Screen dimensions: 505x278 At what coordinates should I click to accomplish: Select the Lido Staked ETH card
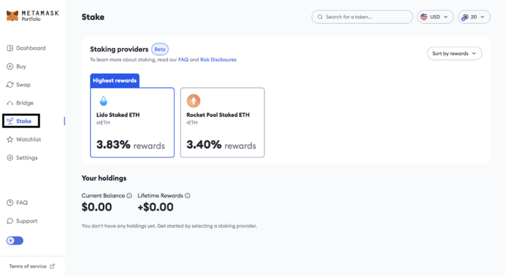point(133,122)
